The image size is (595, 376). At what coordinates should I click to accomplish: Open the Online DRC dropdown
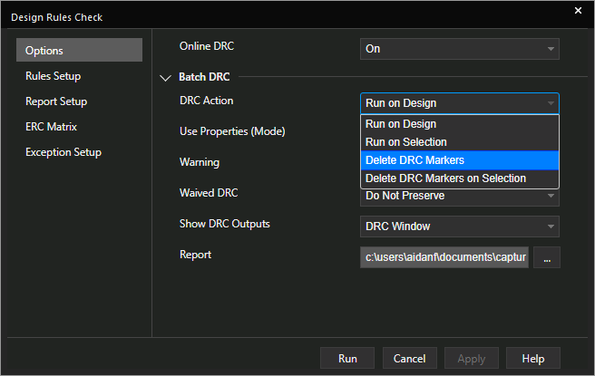pos(460,49)
